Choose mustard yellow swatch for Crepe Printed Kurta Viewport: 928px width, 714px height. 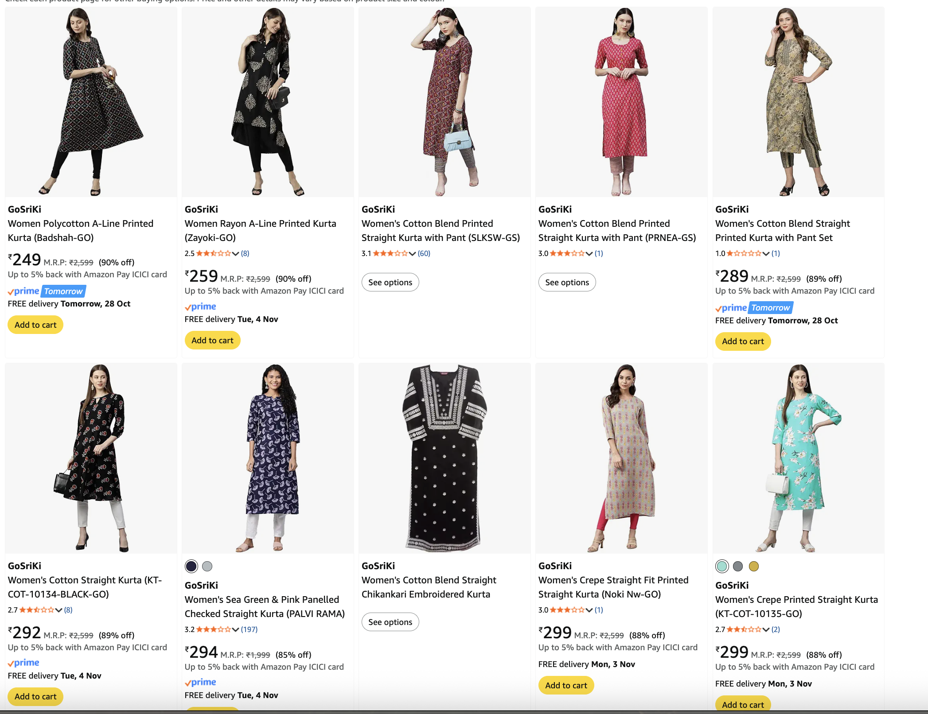point(754,566)
